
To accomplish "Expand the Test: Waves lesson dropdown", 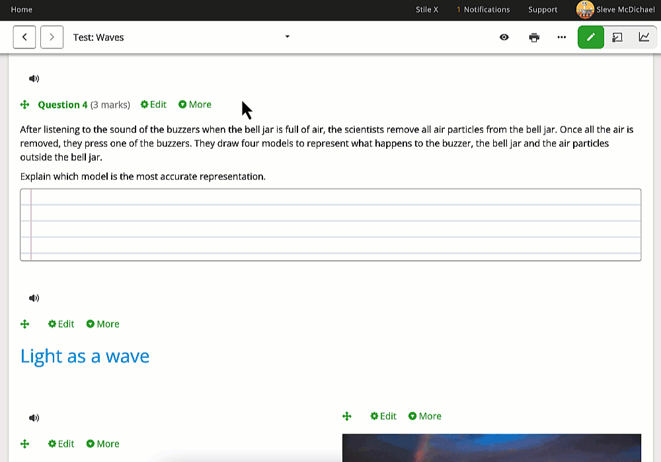I will pos(287,37).
